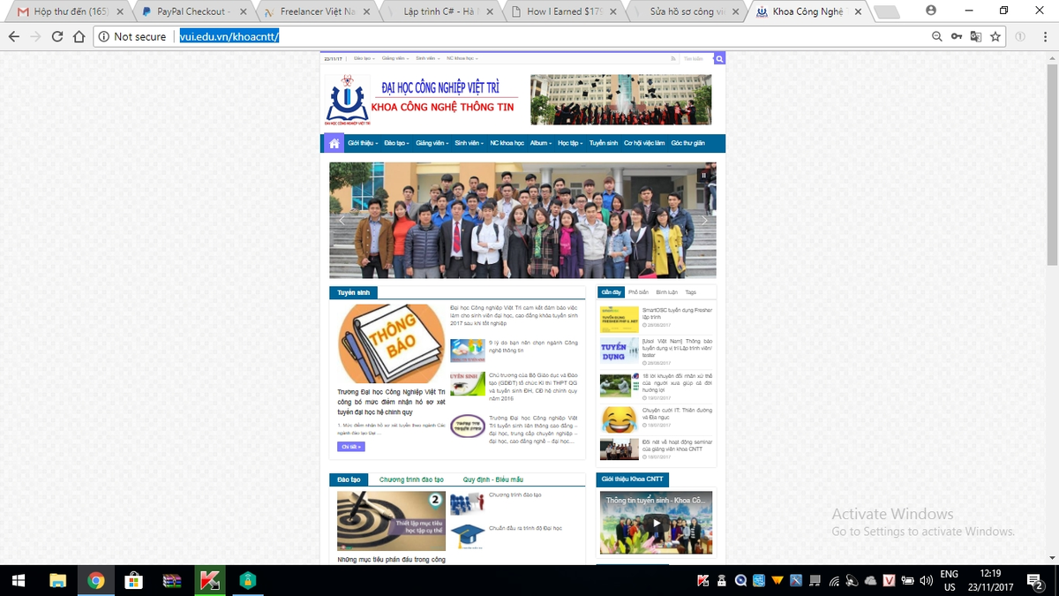Open Kaspersky from the taskbar

point(210,580)
